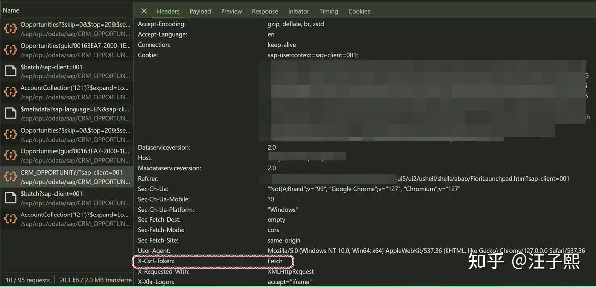Viewport: 596px width, 287px height.
Task: Click the accept="iframe" value
Action: 289,282
